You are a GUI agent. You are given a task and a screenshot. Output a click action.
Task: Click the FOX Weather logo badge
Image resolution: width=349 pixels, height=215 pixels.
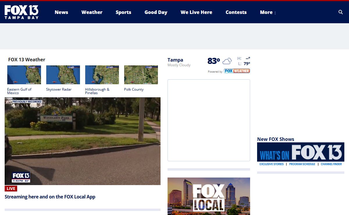(x=237, y=71)
